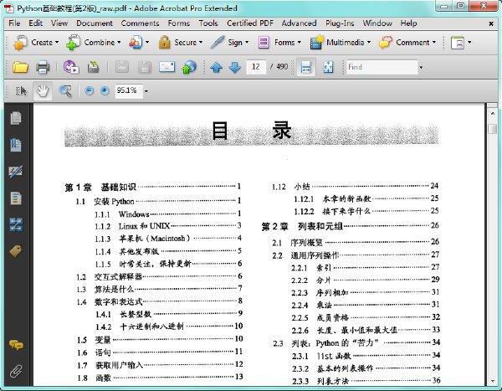Toggle fit one full page view
Screen dimensions: 502x391
click(x=328, y=67)
